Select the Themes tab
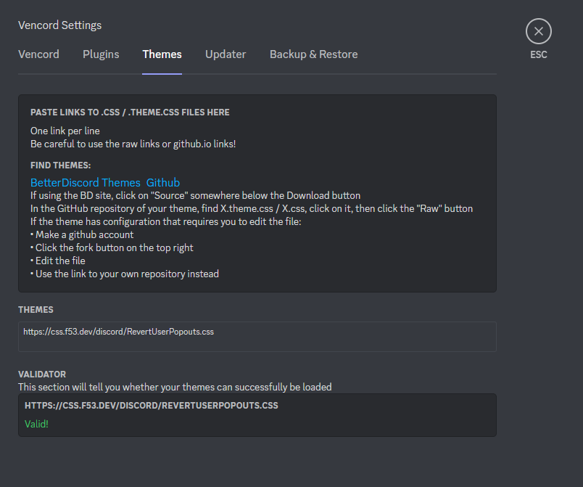Viewport: 583px width, 487px height. [x=162, y=54]
